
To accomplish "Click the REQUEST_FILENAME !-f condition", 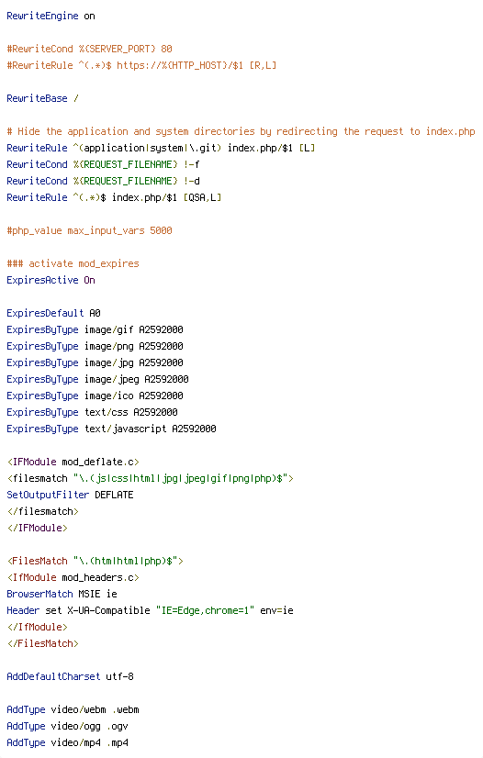I will (x=103, y=164).
